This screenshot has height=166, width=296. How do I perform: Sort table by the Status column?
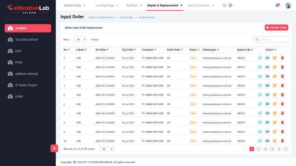click(194, 50)
